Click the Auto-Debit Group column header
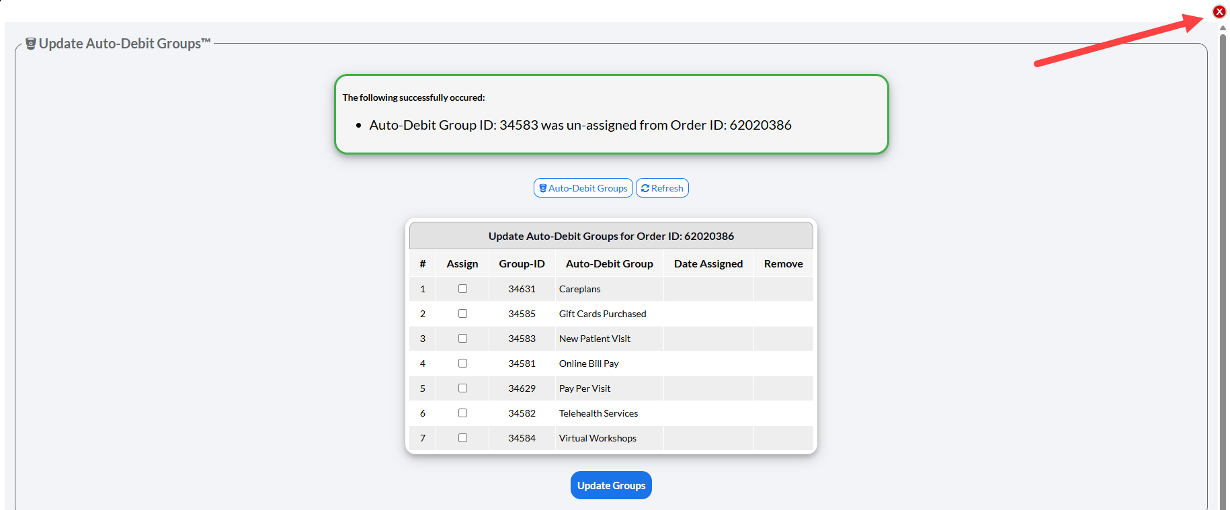Screen dimensions: 1230x510 pos(609,264)
